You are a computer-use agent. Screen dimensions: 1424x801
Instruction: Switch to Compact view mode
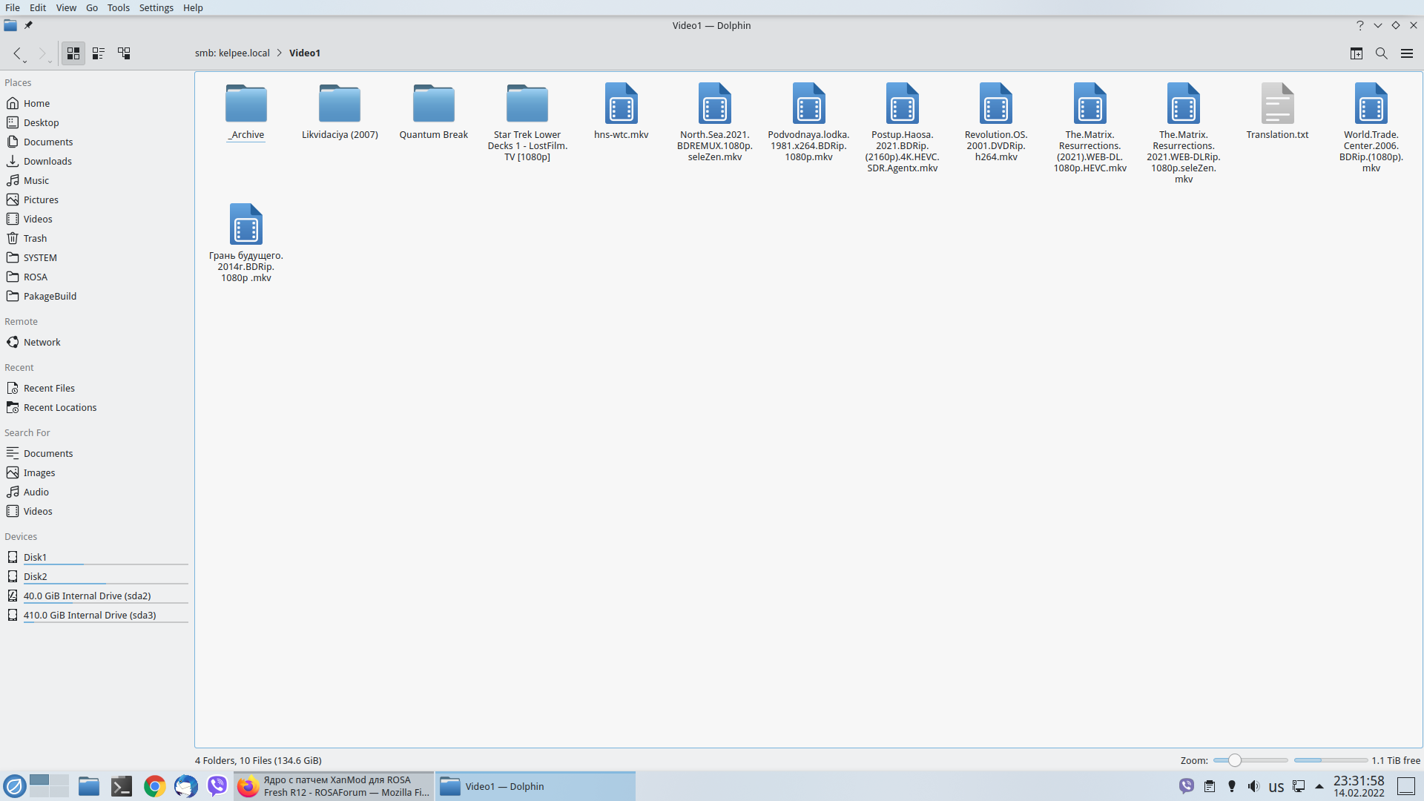(x=99, y=53)
